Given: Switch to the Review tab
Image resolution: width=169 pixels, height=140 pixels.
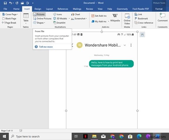Looking at the screenshot, I should point(89,9).
